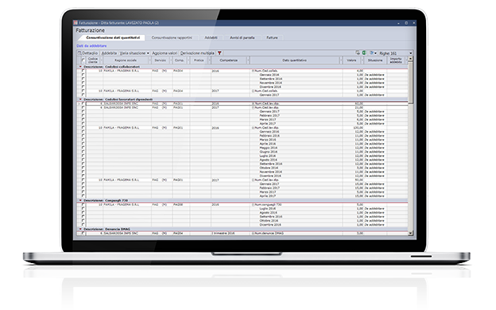Open the Avvisi di parcella tab

coord(242,37)
